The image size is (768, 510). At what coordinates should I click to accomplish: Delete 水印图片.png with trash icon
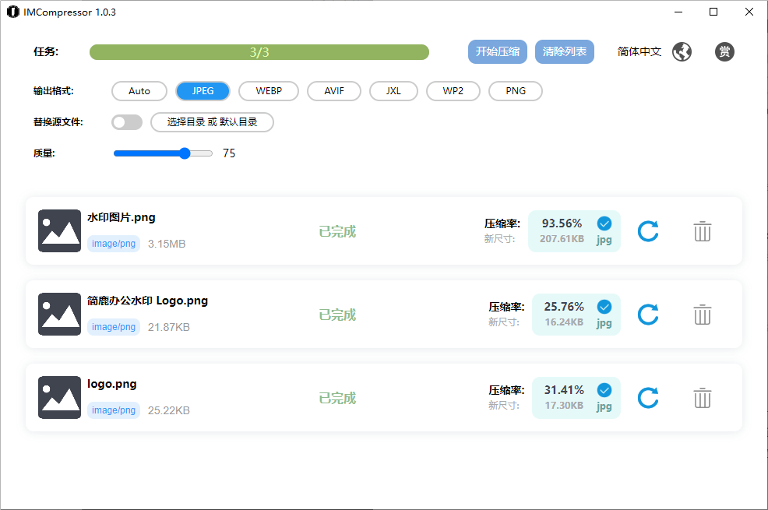pyautogui.click(x=703, y=231)
